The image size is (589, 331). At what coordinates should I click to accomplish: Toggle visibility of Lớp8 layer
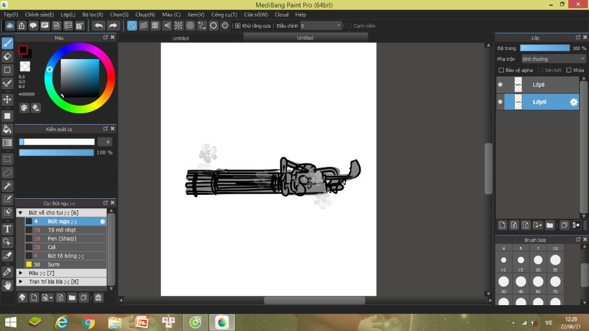[500, 85]
